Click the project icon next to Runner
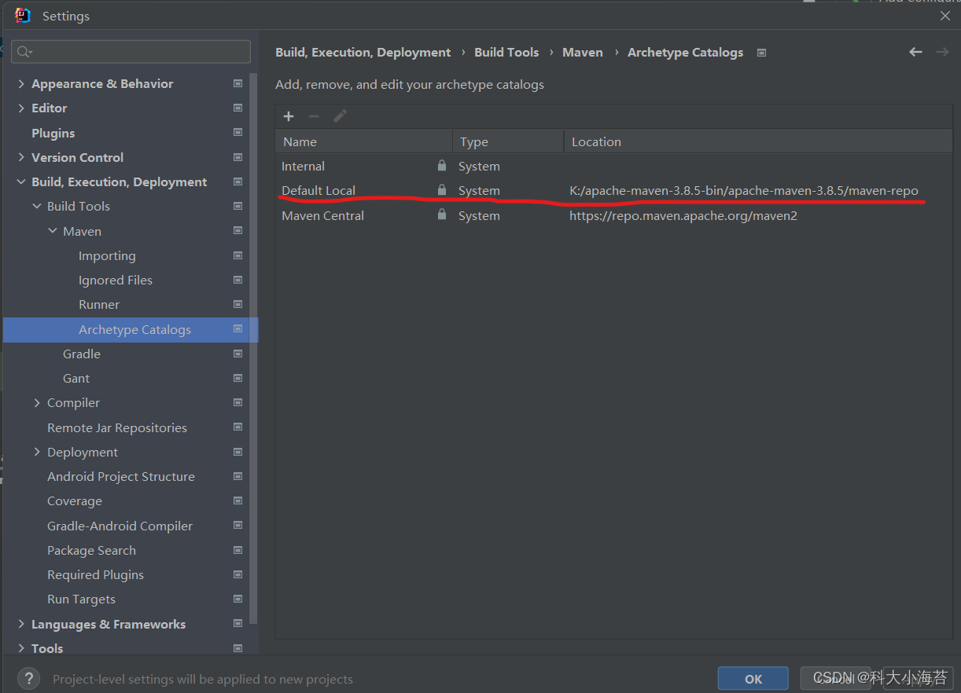961x693 pixels. coord(237,304)
